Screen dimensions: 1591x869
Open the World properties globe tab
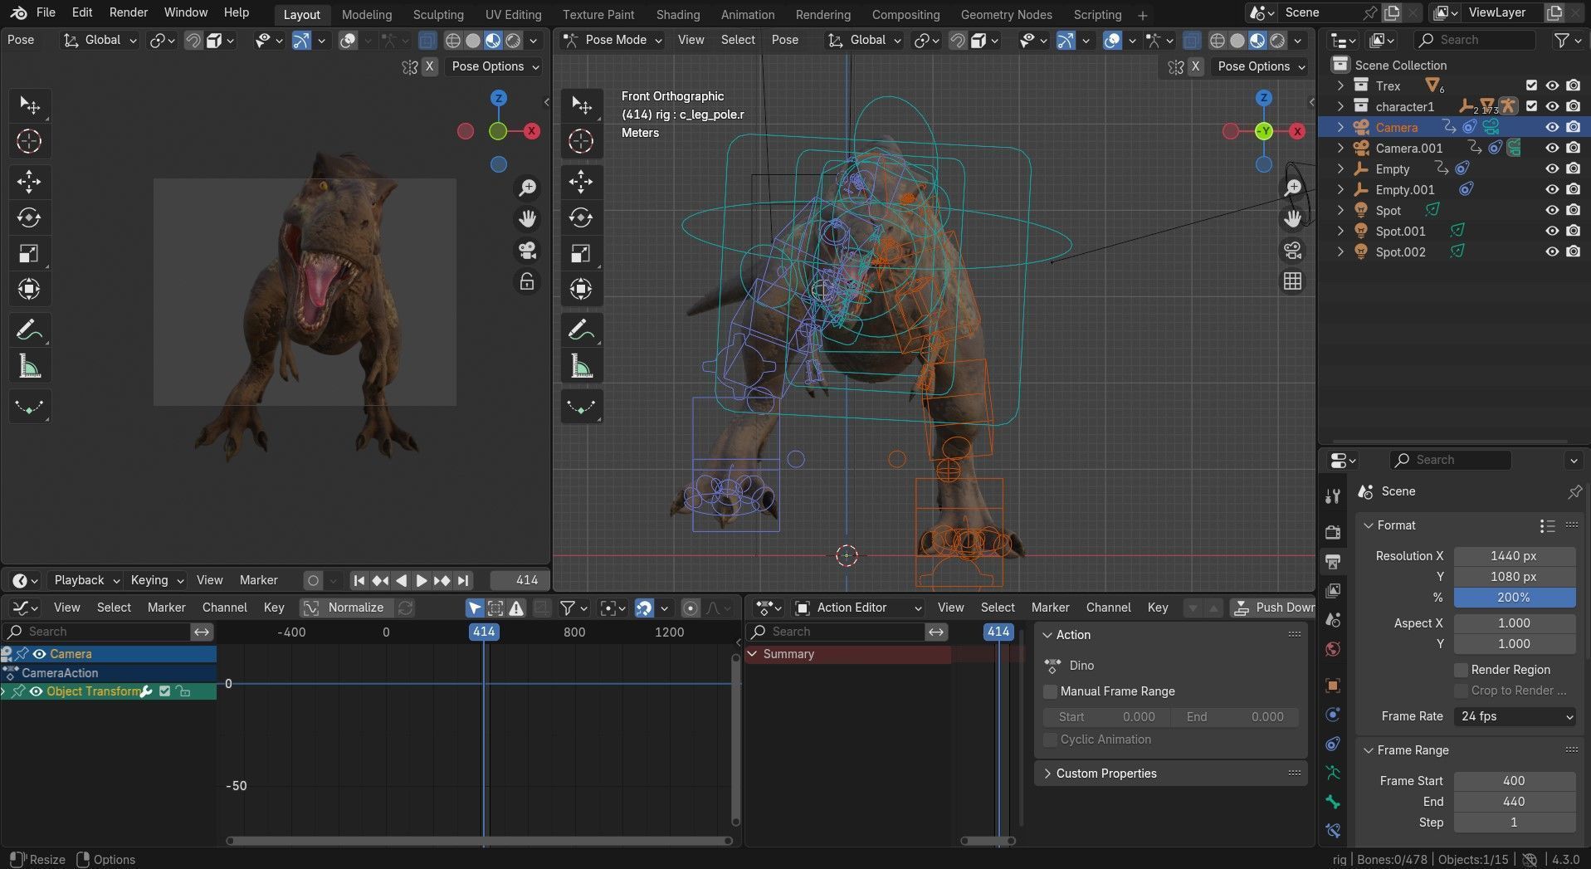tap(1333, 648)
